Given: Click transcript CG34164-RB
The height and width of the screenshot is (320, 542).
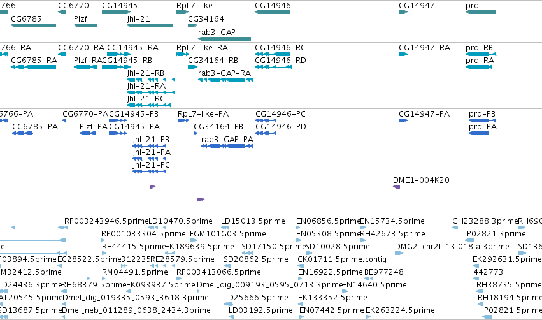Looking at the screenshot, I should coord(213,61).
